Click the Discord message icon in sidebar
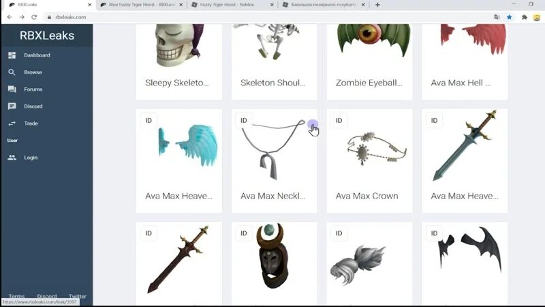 point(12,106)
